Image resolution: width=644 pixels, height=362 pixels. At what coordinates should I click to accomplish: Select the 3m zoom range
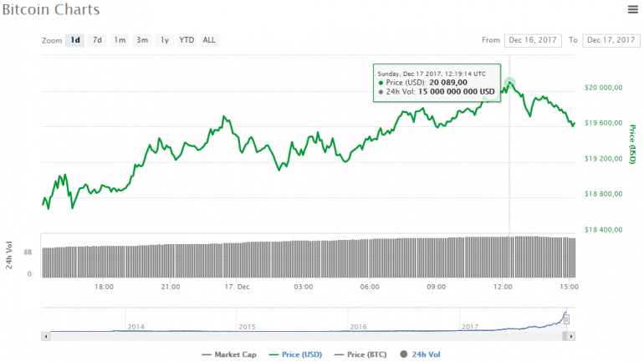[x=142, y=40]
